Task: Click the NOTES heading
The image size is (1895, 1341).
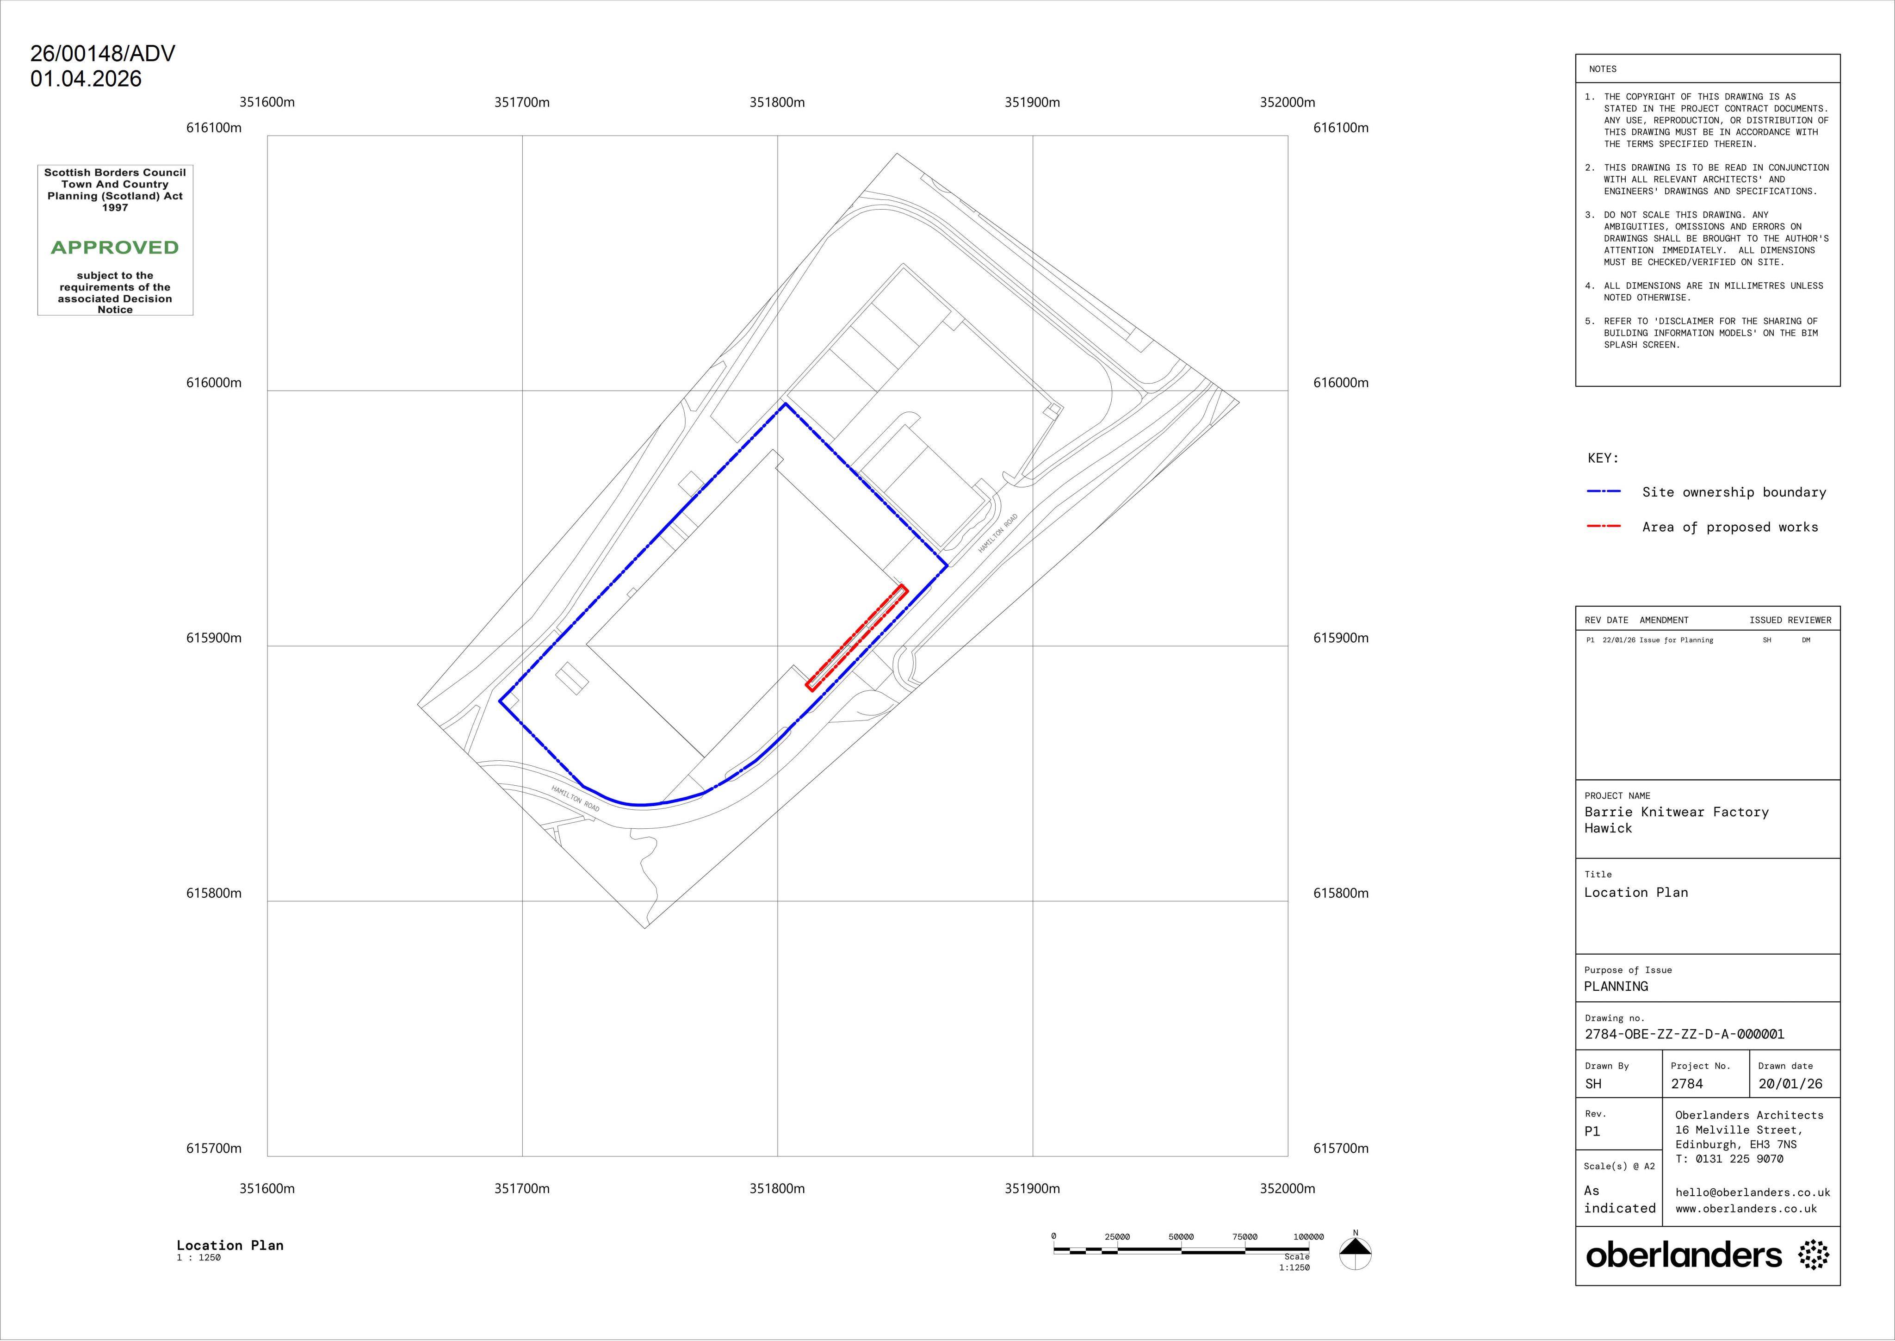Action: (x=1603, y=69)
